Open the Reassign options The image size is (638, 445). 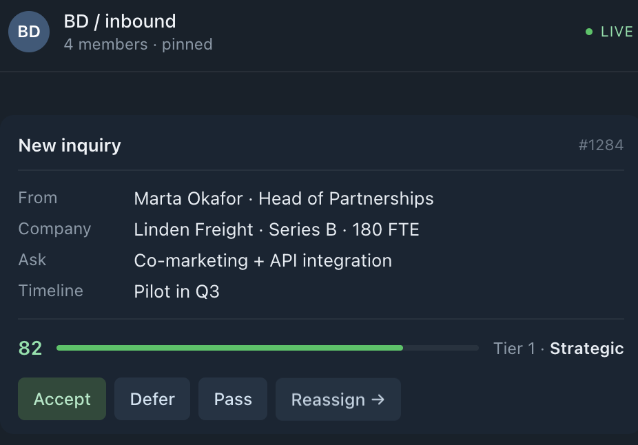click(x=338, y=399)
